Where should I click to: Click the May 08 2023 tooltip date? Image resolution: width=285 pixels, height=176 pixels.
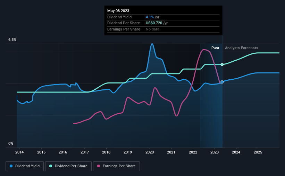118,11
